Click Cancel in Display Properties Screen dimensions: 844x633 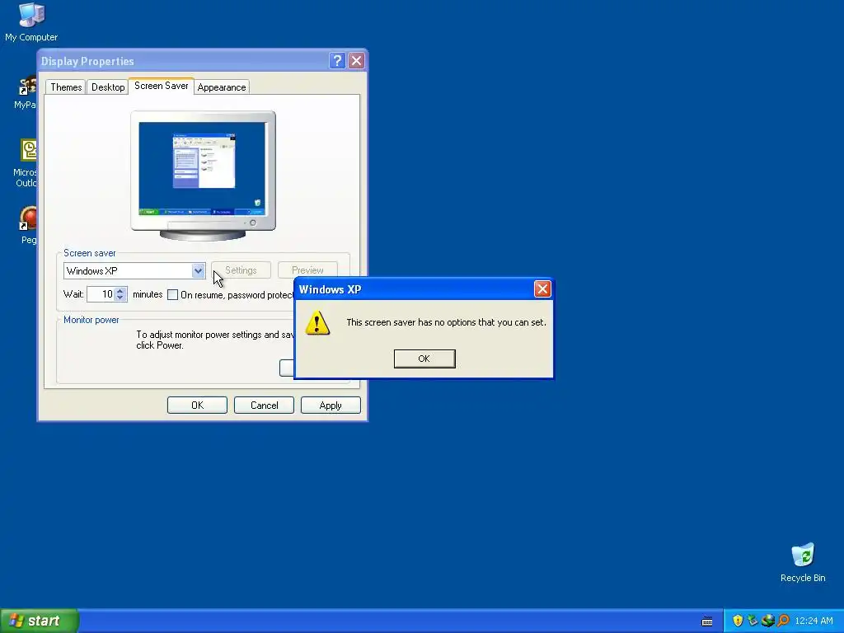click(264, 406)
